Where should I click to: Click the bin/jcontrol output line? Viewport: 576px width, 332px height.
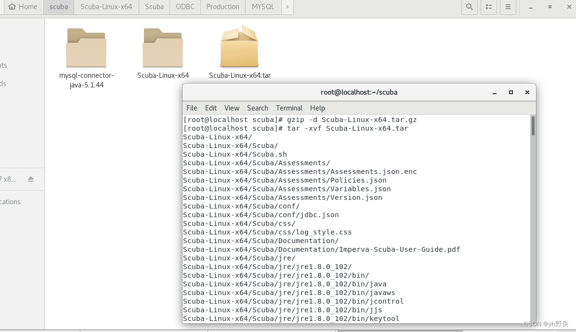[293, 301]
